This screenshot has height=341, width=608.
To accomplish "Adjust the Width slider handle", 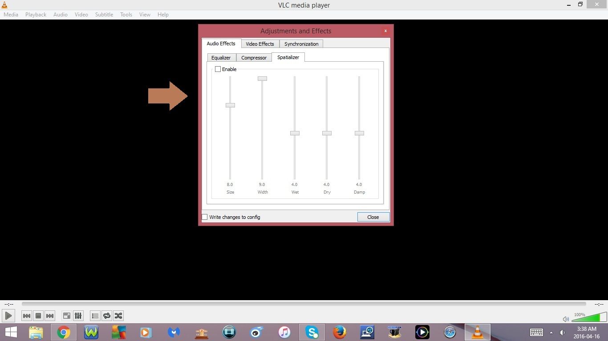I will (262, 78).
